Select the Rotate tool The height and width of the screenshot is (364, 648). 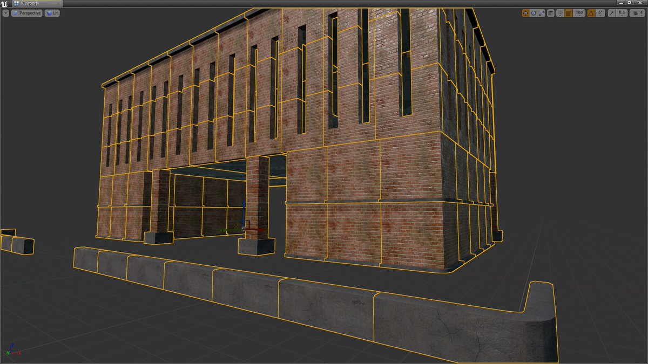click(x=534, y=13)
